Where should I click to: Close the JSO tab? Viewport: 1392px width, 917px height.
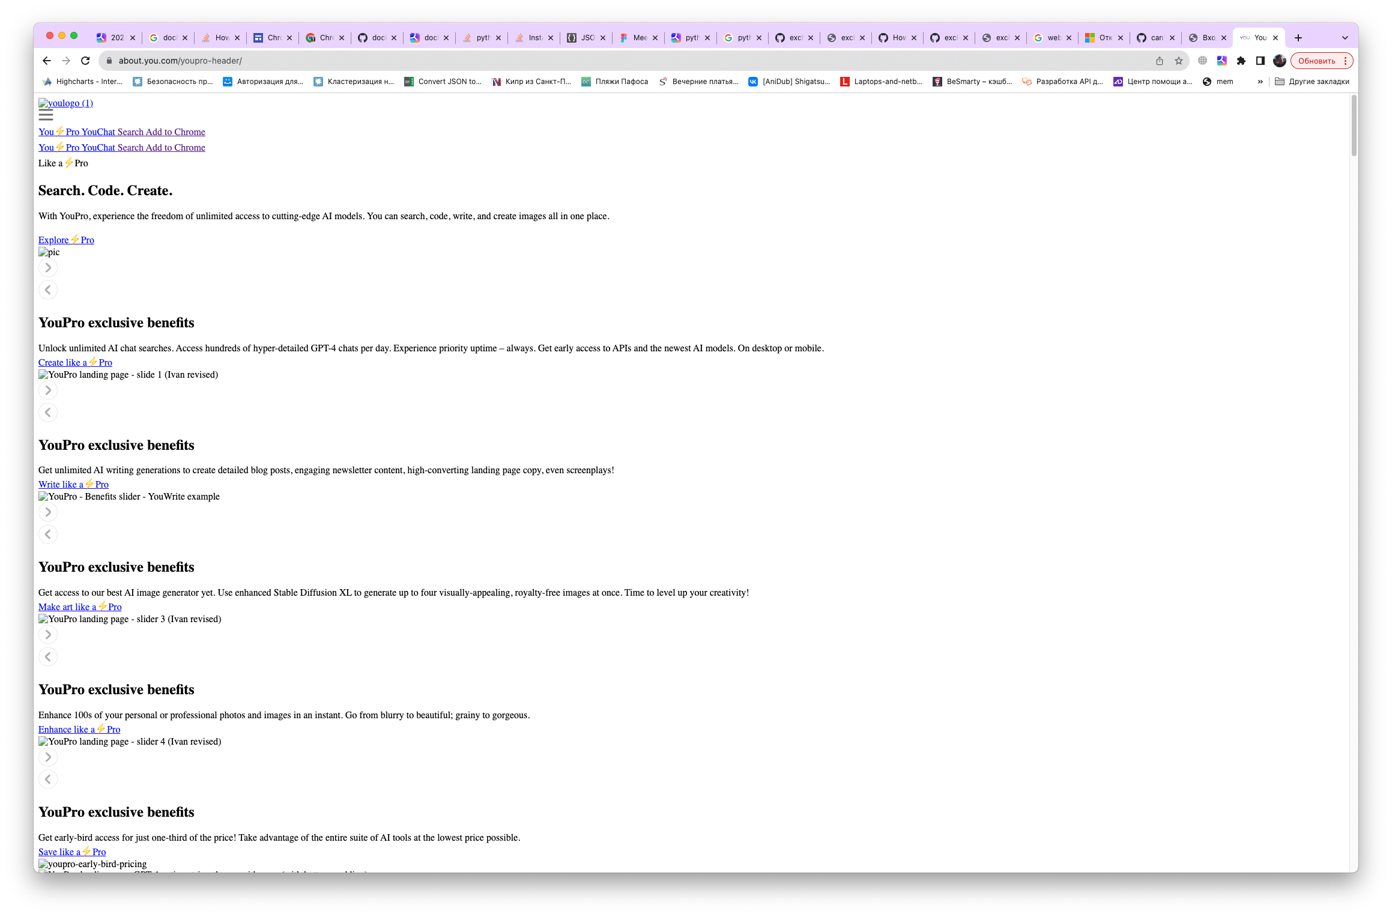point(603,38)
